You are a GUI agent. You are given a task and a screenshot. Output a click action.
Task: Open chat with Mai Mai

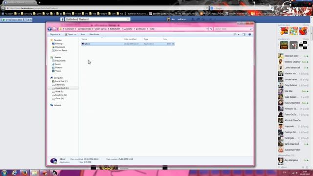click(293, 91)
